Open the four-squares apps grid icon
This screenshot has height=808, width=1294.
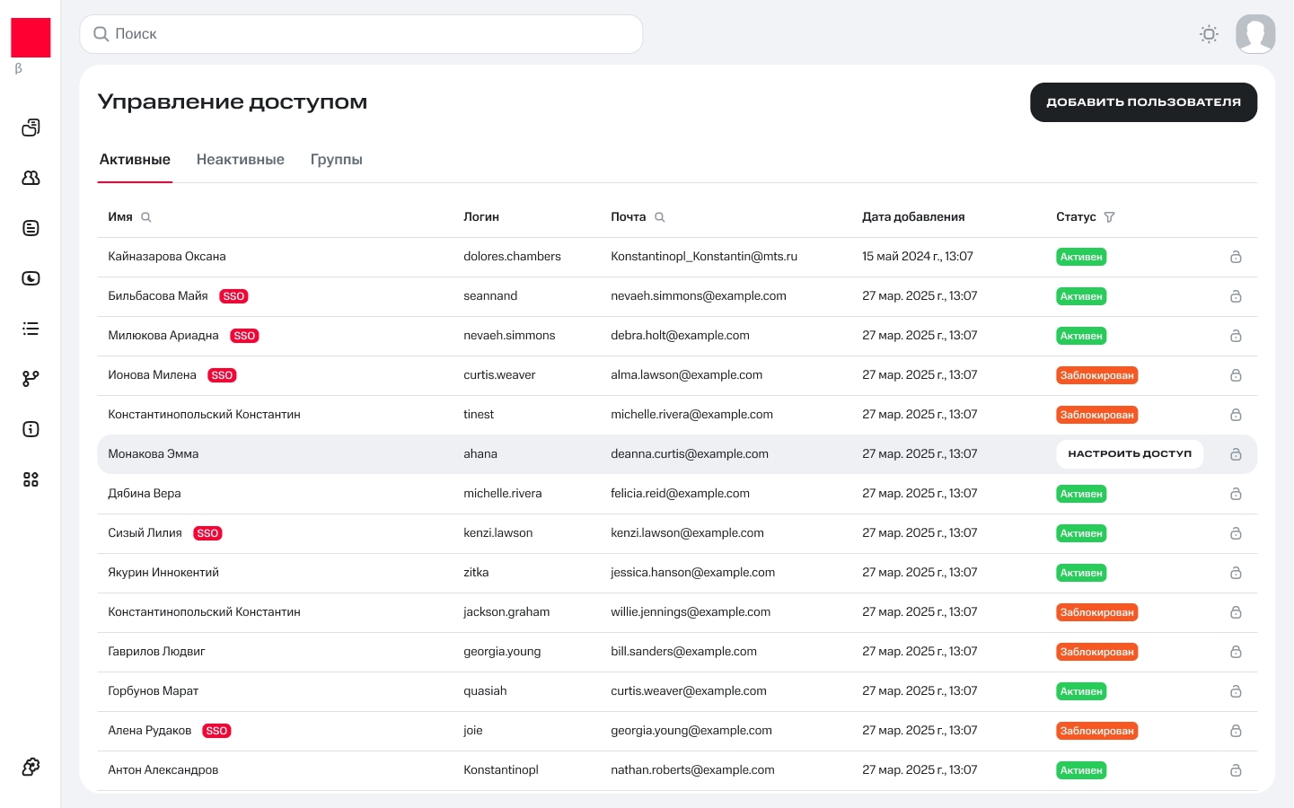pos(31,479)
